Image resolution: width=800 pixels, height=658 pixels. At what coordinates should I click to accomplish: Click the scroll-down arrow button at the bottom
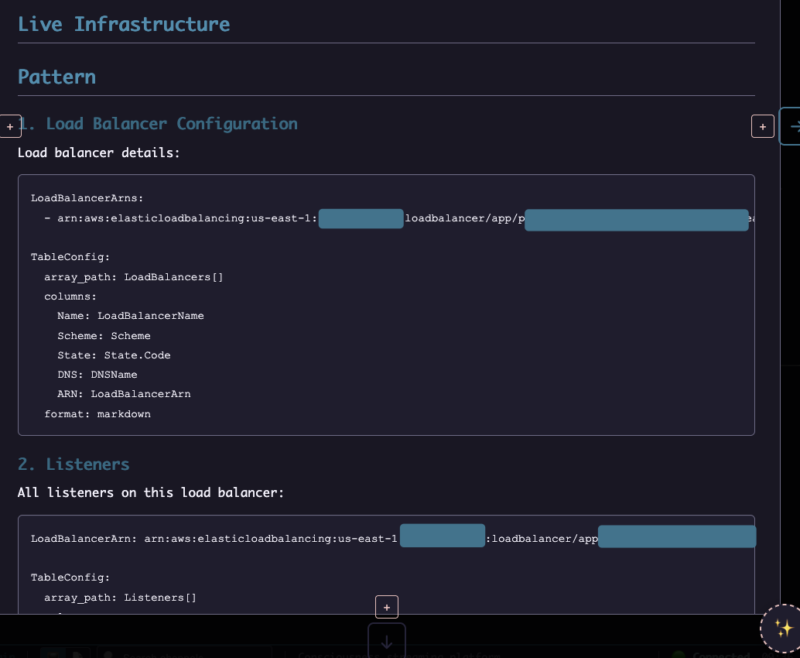click(x=386, y=641)
